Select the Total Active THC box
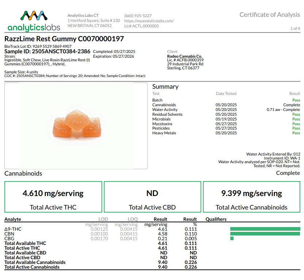 click(53, 197)
